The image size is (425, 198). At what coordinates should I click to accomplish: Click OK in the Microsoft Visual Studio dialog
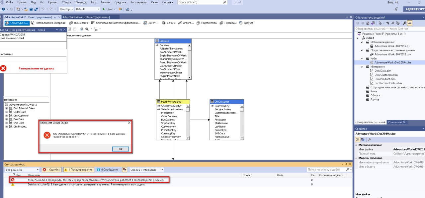[121, 149]
